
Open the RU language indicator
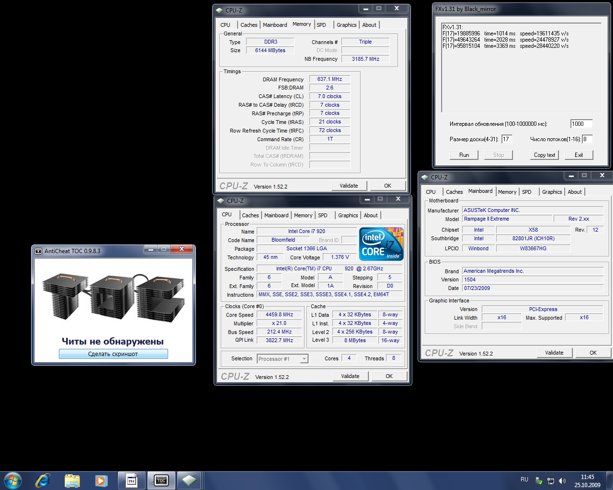[x=524, y=479]
